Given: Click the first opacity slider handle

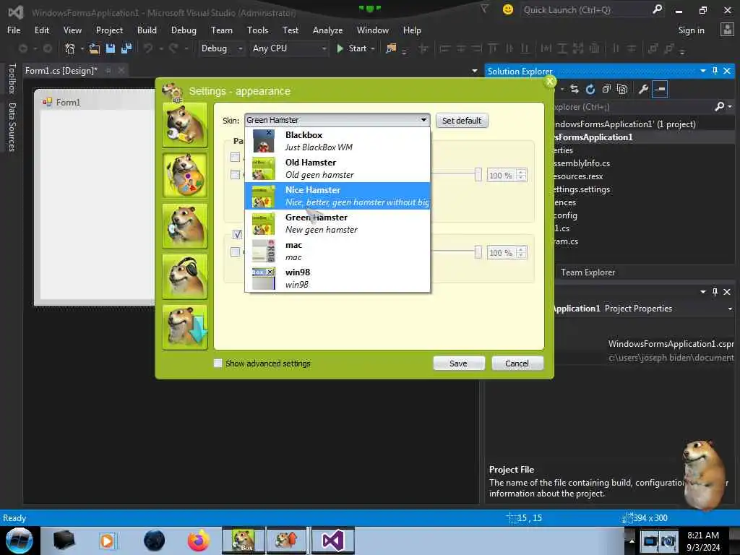Looking at the screenshot, I should click(x=478, y=175).
